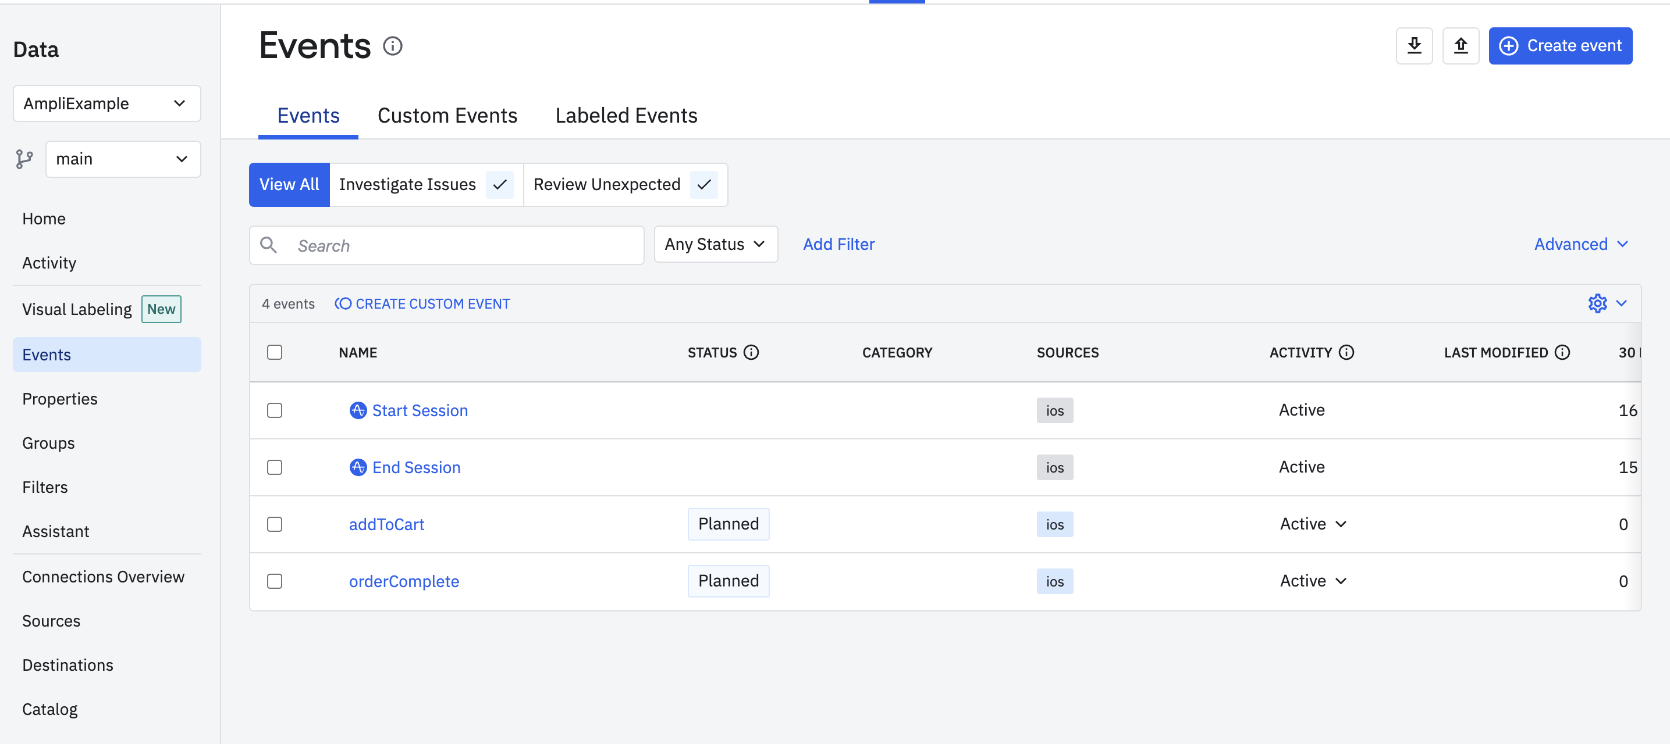Viewport: 1670px width, 744px height.
Task: Click the Status column info icon
Action: click(751, 352)
